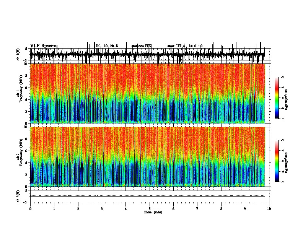This screenshot has width=303, height=234.
Task: Click the ch.3 (V) flat trace panel
Action: pos(150,196)
